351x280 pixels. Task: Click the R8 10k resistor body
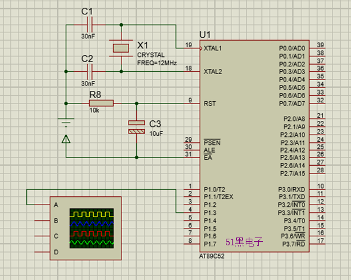[101, 104]
